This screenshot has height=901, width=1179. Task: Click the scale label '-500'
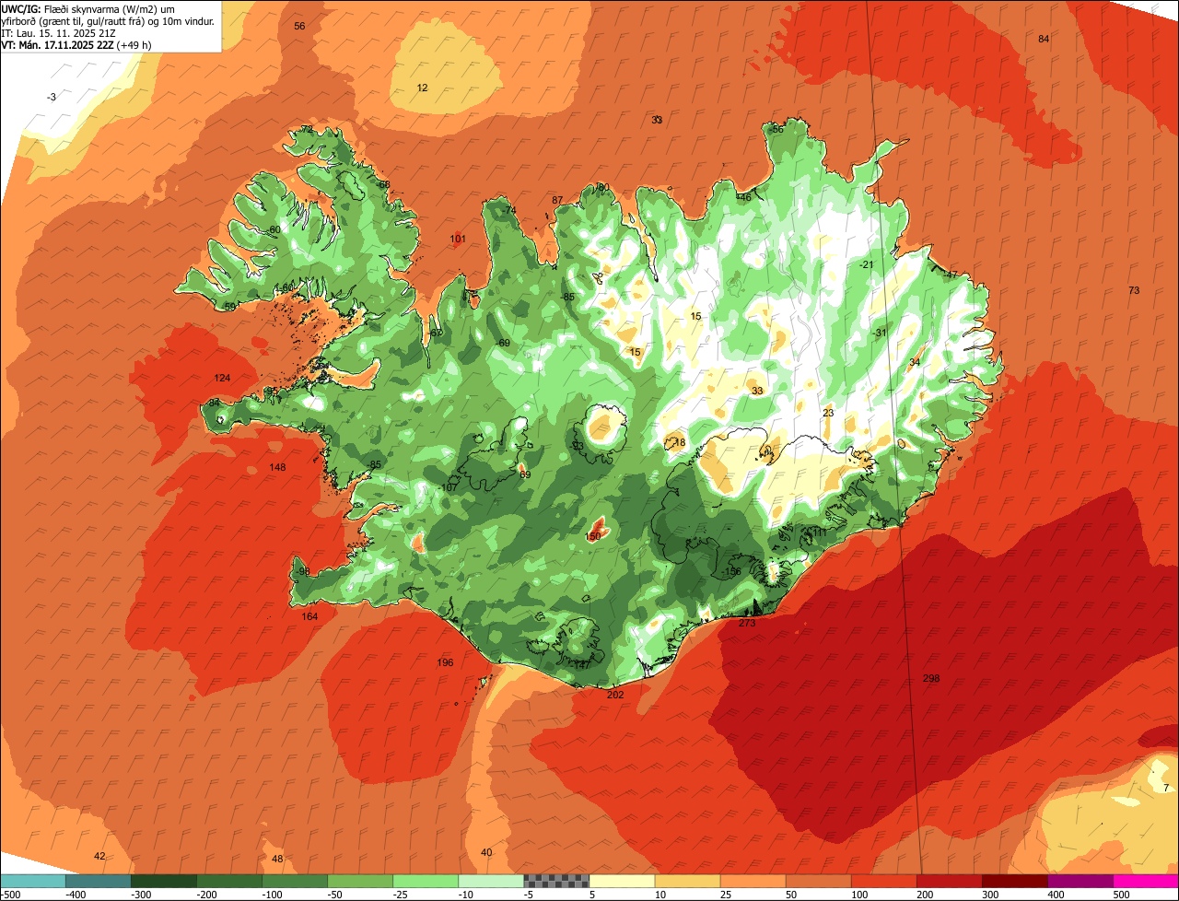[x=12, y=895]
